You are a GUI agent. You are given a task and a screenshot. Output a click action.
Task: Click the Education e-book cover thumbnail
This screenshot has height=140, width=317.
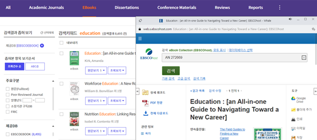tap(74, 58)
